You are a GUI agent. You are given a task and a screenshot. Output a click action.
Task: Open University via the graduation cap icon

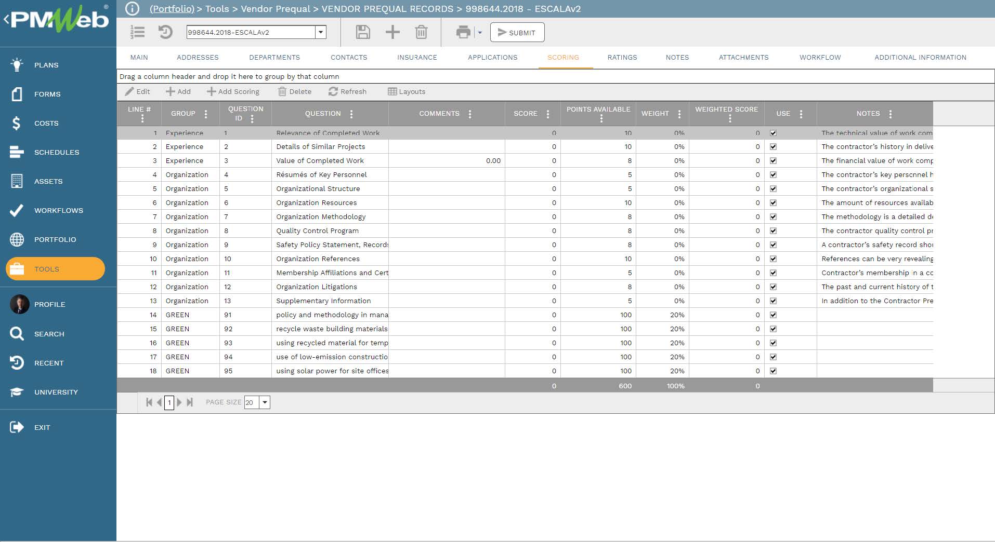pos(17,392)
